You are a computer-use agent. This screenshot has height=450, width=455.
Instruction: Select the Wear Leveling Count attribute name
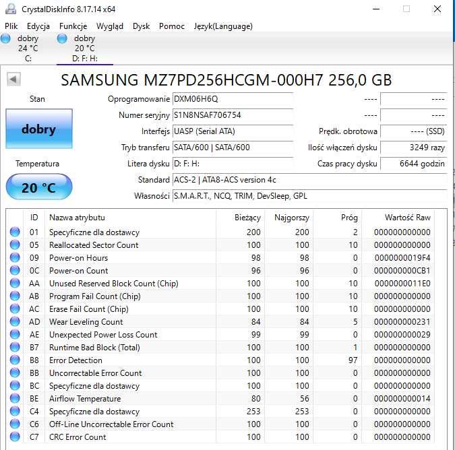coord(86,322)
